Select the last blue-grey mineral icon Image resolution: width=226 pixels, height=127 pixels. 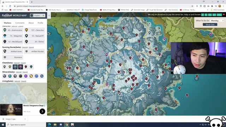(42, 76)
